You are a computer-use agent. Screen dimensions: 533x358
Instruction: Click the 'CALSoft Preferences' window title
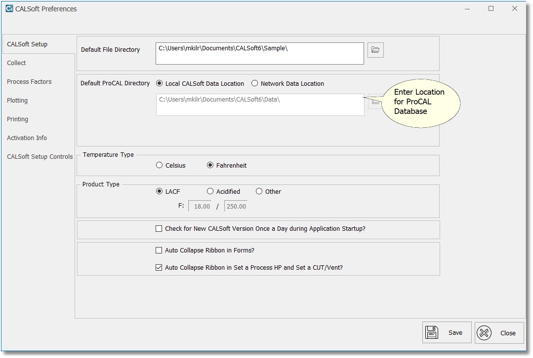46,9
